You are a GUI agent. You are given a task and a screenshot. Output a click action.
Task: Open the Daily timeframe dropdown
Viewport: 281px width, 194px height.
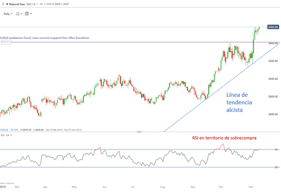tap(8, 14)
